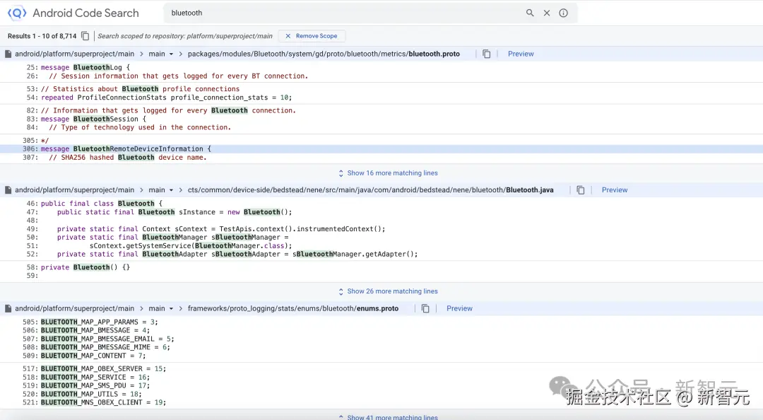This screenshot has width=763, height=420.
Task: Open line 47 sInstance declaration
Action: tap(175, 212)
